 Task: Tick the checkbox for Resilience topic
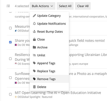[x=10, y=59]
